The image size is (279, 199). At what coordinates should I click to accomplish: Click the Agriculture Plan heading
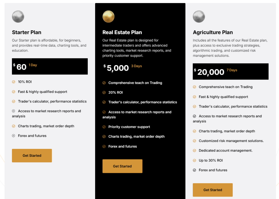(x=213, y=32)
